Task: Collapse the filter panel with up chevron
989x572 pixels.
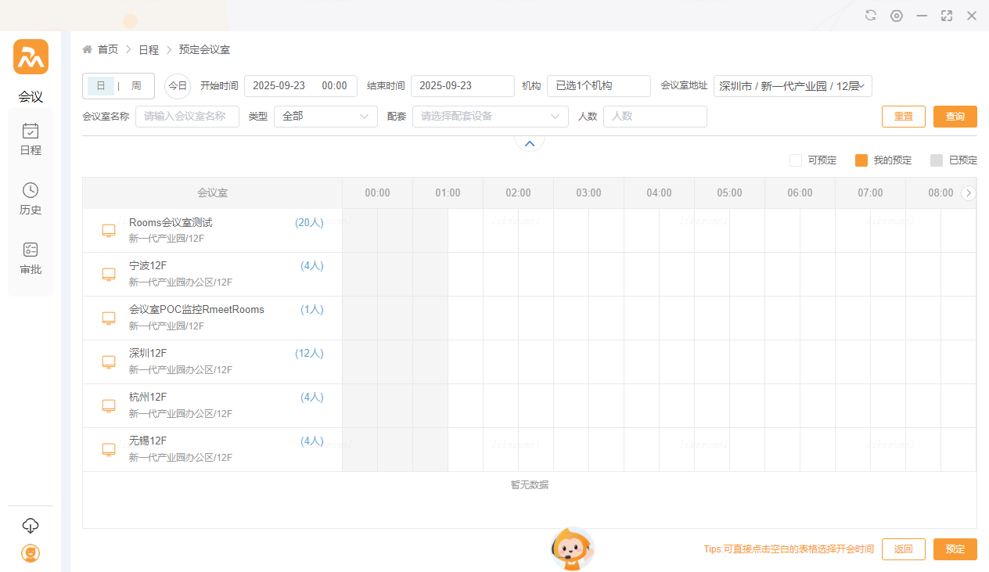Action: 530,144
